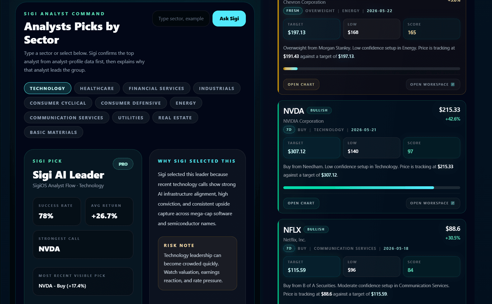The height and width of the screenshot is (304, 492).
Task: Click the PRO badge on Sigi Pick
Action: [x=123, y=164]
